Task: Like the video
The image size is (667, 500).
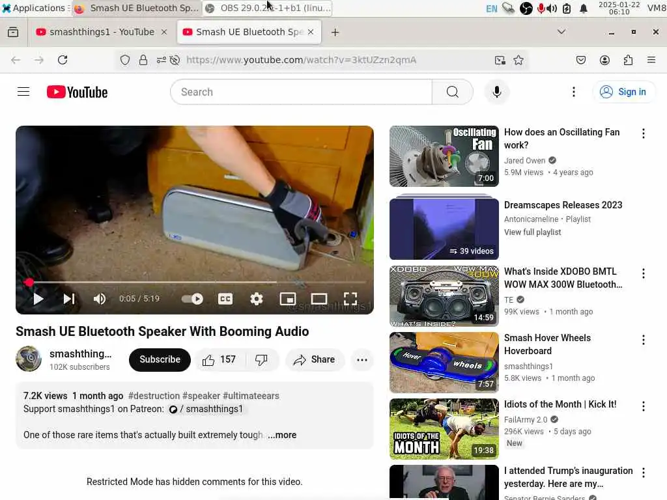Action: tap(220, 359)
